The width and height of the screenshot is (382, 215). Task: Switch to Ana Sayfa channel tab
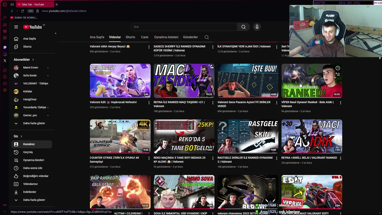click(97, 37)
